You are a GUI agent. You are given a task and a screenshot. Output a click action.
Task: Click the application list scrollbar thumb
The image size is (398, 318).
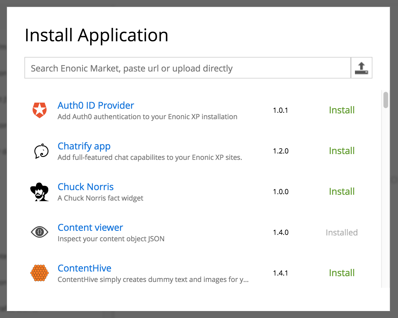386,100
